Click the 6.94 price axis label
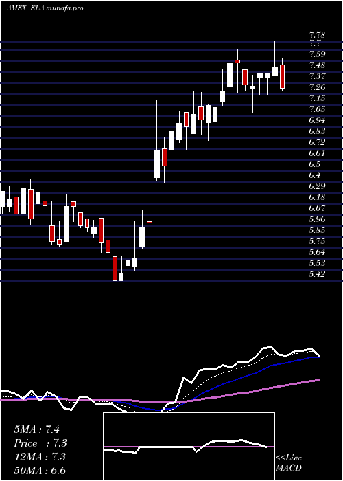 tap(317, 120)
